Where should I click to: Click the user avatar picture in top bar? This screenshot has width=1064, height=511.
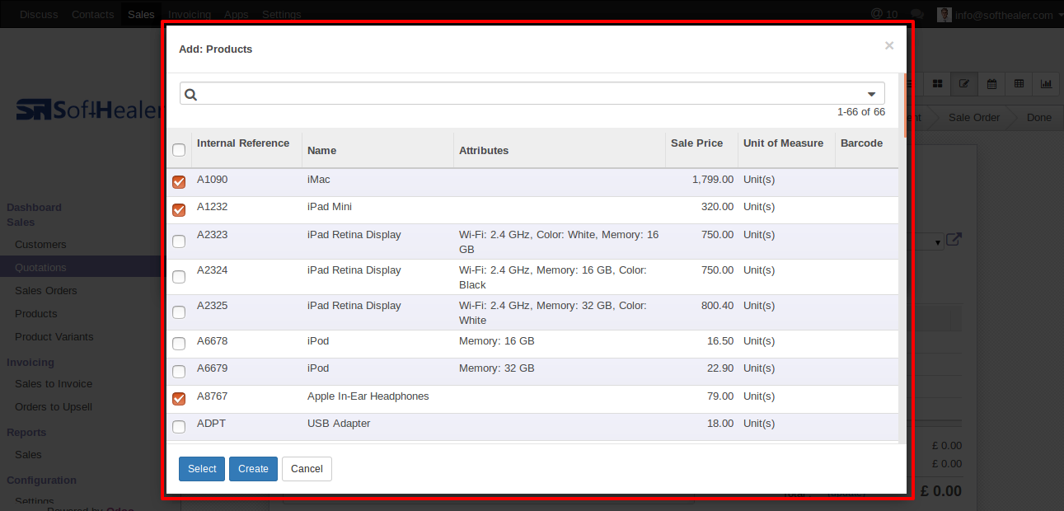tap(944, 14)
